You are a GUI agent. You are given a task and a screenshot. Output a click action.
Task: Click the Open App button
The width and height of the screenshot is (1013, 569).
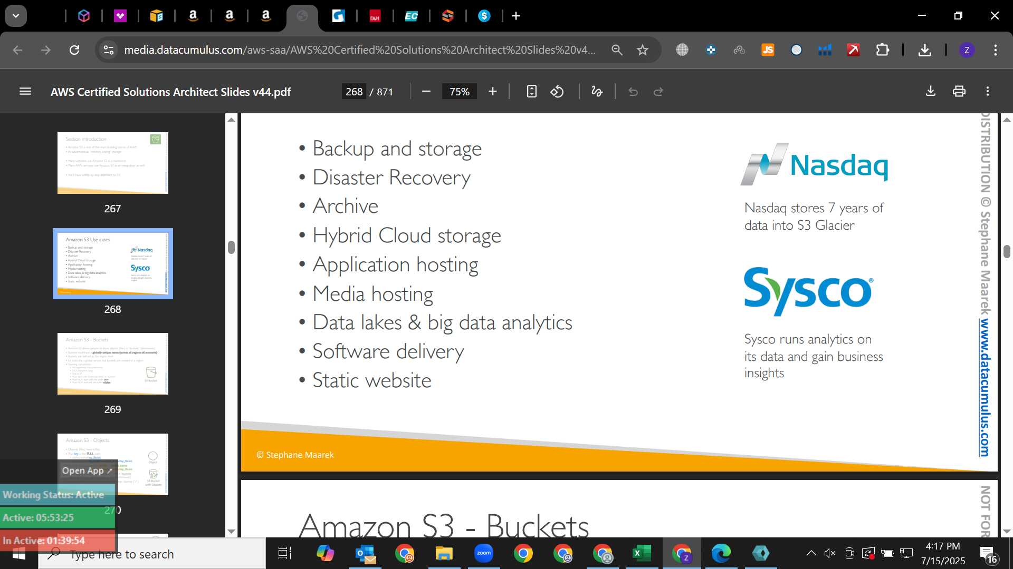coord(87,470)
